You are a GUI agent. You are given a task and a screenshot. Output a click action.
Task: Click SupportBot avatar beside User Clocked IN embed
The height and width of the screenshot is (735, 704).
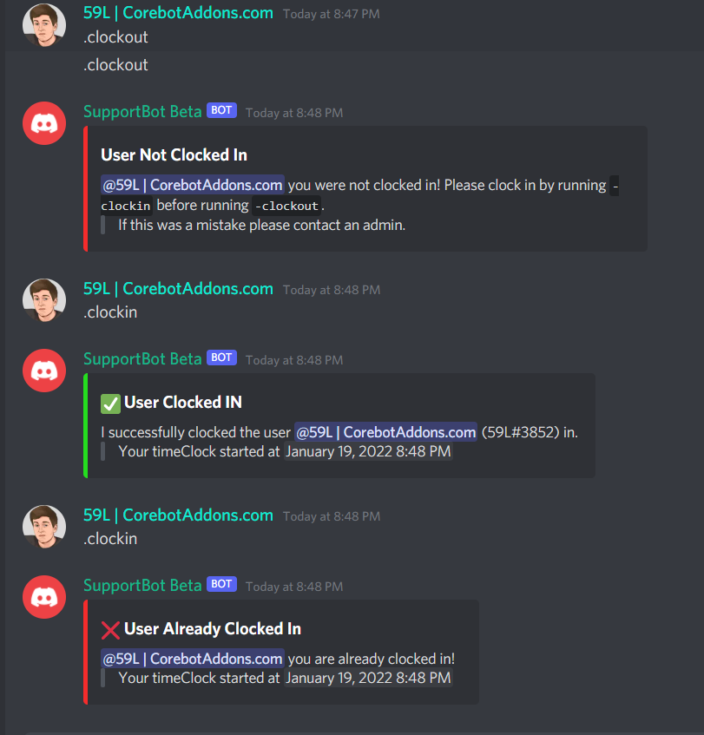click(x=44, y=371)
